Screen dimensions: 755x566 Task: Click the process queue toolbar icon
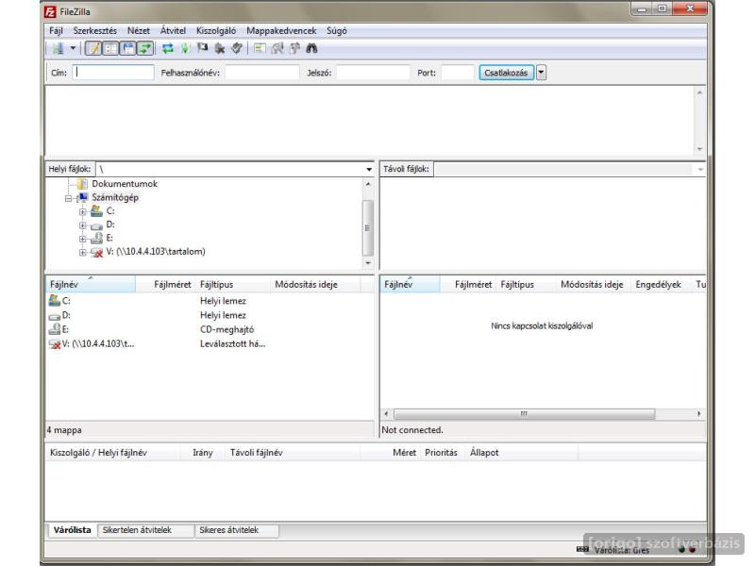click(185, 48)
